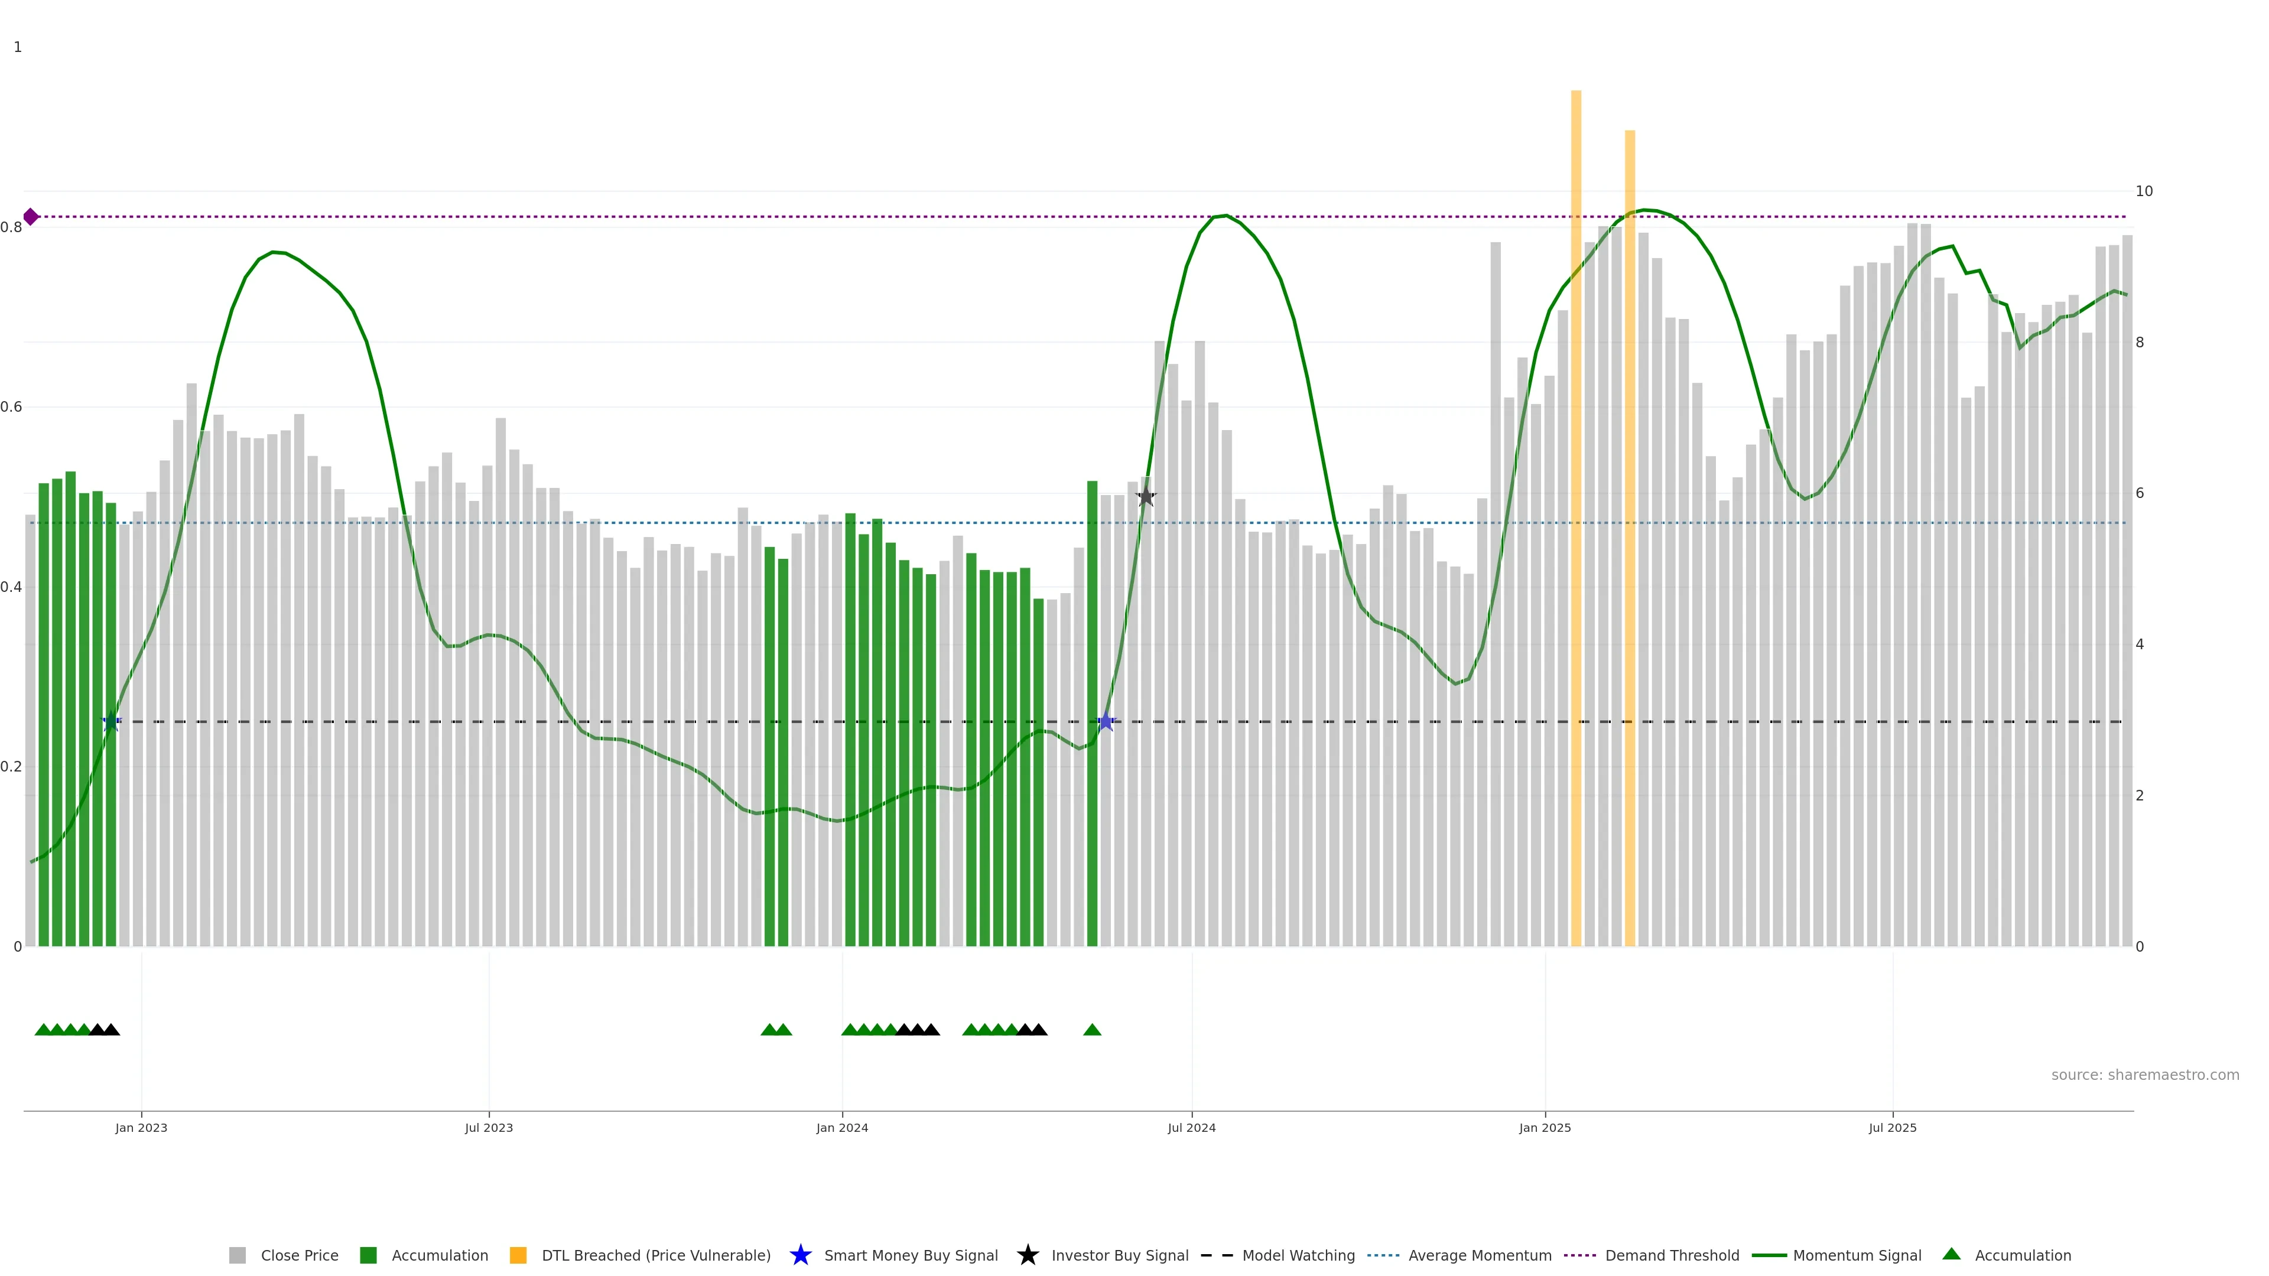This screenshot has width=2269, height=1276.
Task: Click the Jul 2023 axis label
Action: click(489, 1128)
